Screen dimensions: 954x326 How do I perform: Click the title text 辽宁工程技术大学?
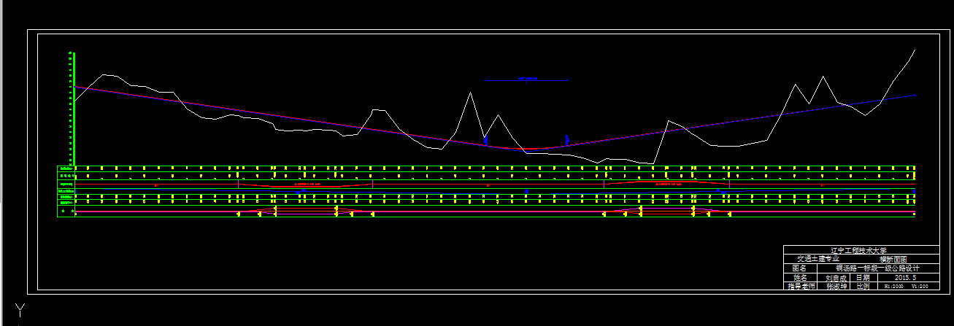coord(861,250)
